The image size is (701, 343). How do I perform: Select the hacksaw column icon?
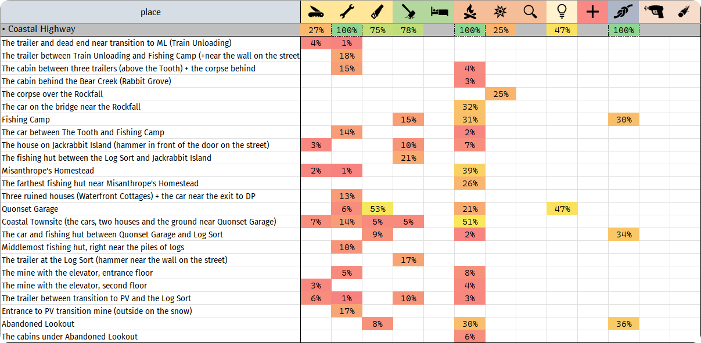click(378, 12)
